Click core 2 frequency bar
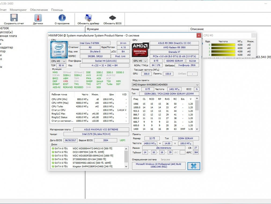This screenshot has height=204, width=271. click(x=223, y=51)
